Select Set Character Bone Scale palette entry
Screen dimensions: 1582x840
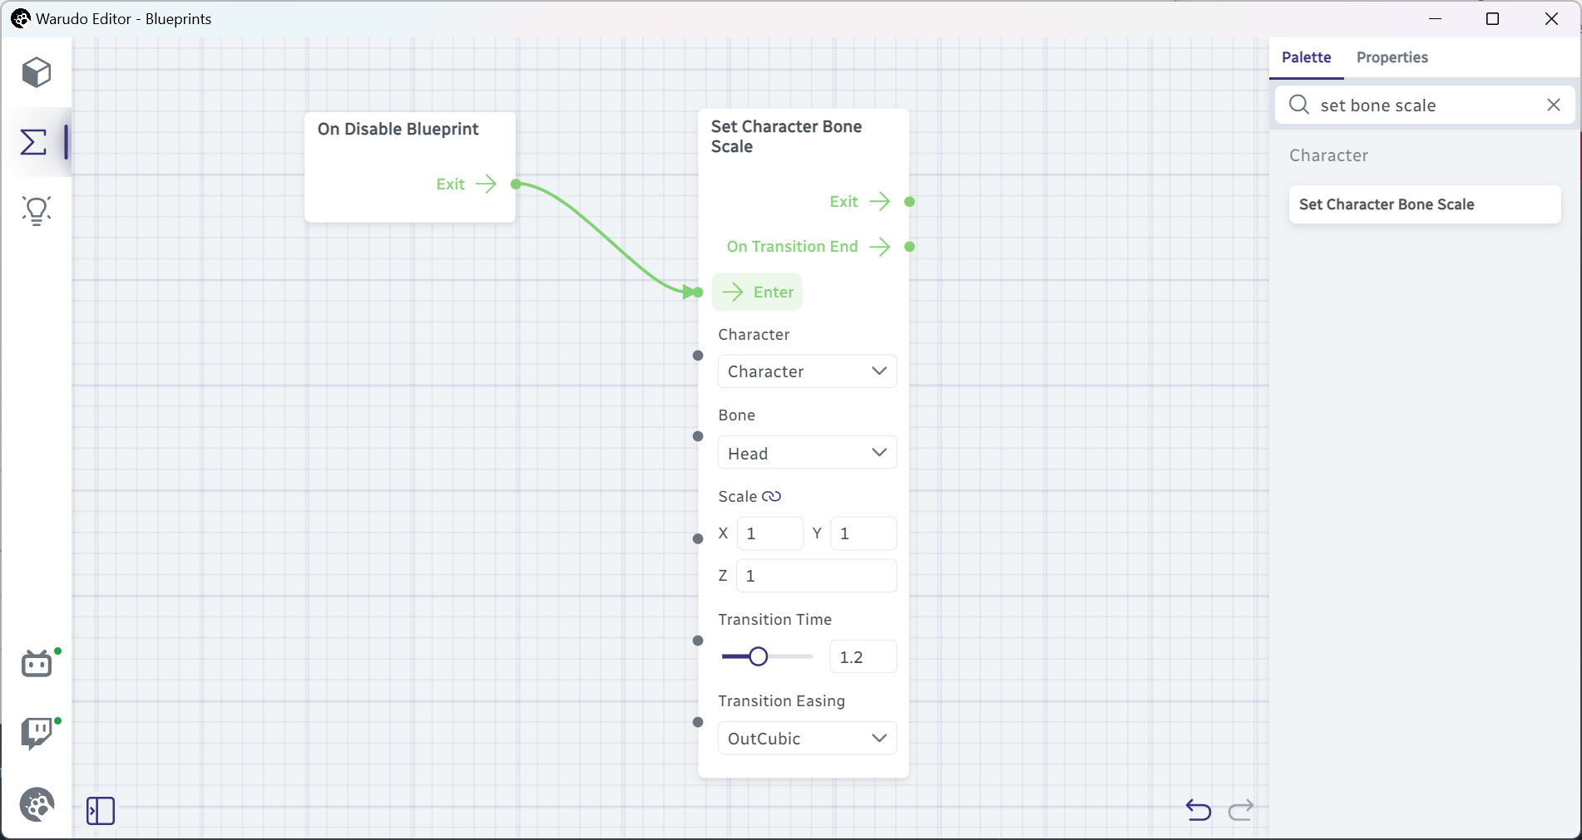tap(1424, 204)
